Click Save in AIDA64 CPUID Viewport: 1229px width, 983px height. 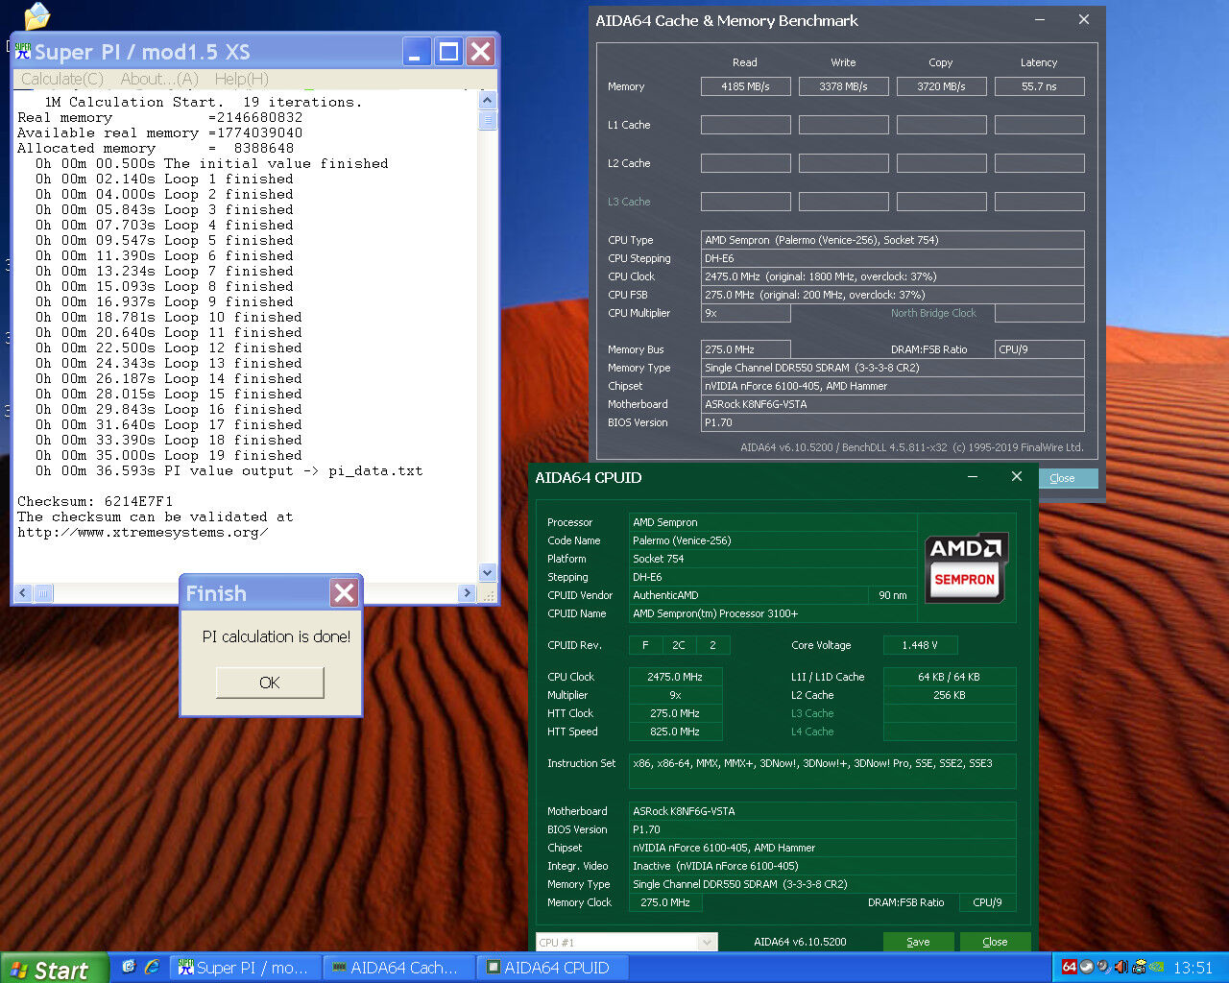[x=918, y=942]
